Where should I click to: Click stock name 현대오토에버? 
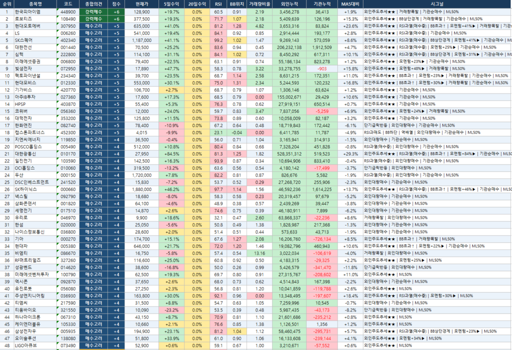coord(28,26)
